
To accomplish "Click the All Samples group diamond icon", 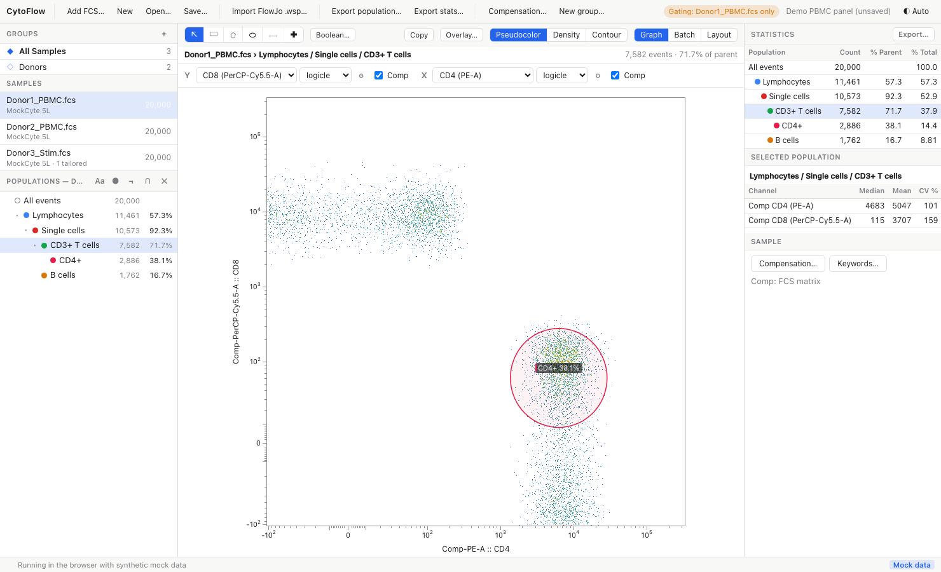I will coord(10,51).
